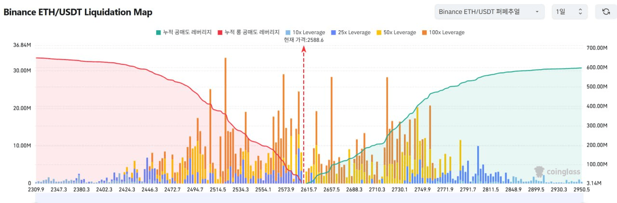This screenshot has height=203, width=617.
Task: Click the 36.84M left axis label
Action: point(22,45)
